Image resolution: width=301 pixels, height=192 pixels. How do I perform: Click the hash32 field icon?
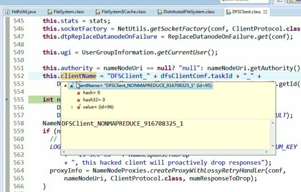78,100
